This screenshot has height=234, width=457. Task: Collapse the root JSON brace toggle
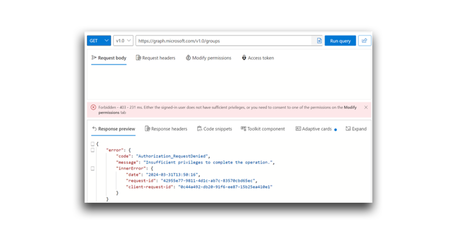(x=93, y=144)
